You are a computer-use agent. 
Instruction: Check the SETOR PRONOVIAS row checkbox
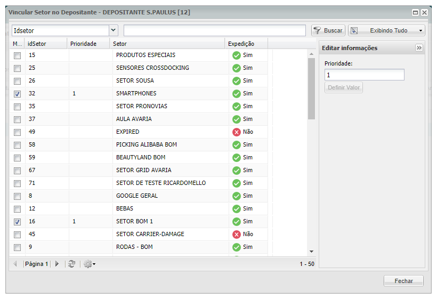17,107
